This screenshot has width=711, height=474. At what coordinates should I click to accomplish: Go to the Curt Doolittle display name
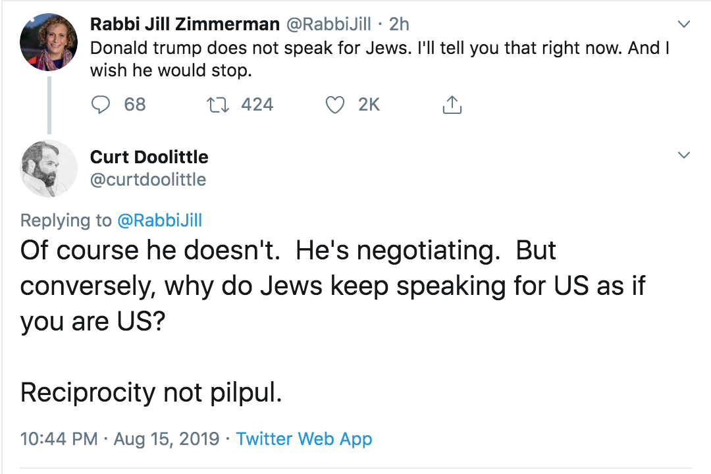coord(149,157)
